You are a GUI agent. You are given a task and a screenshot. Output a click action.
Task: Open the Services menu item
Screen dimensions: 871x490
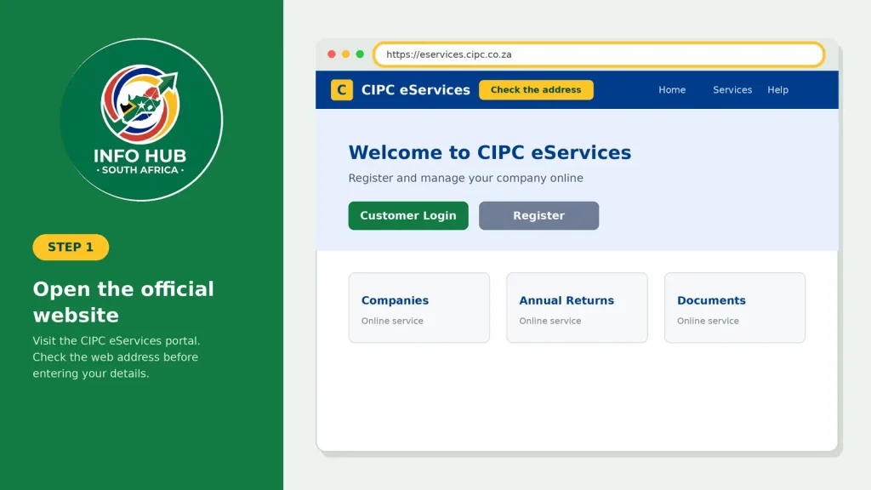pyautogui.click(x=732, y=90)
